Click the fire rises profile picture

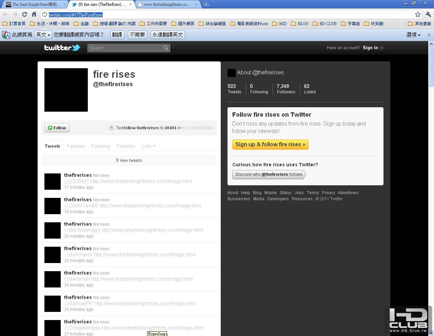click(66, 90)
